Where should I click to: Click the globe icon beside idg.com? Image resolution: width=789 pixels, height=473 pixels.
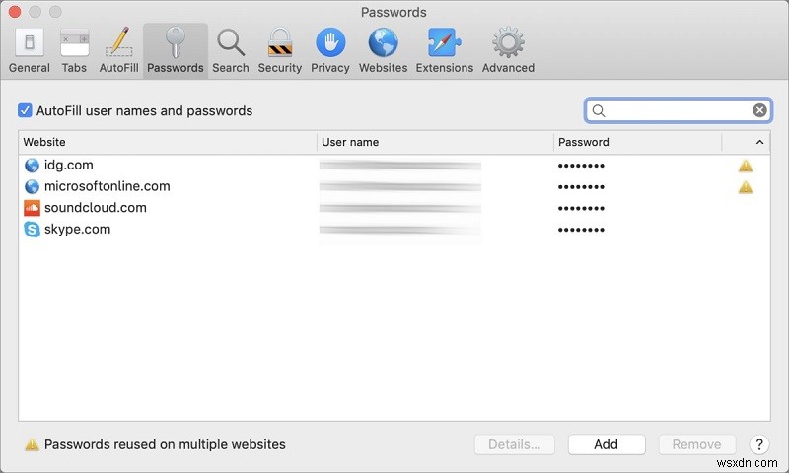[x=32, y=165]
